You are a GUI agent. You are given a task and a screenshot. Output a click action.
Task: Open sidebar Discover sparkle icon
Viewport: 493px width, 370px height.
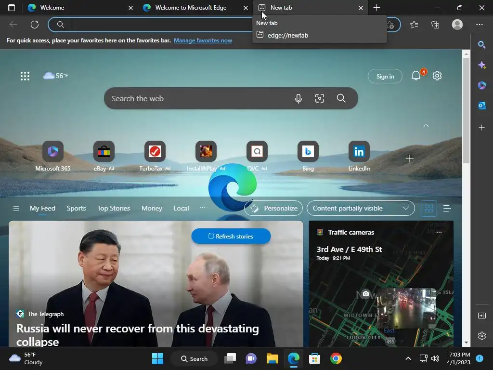pos(481,65)
